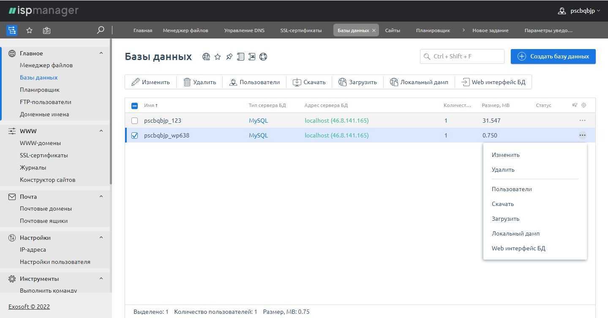Toggle the select-all checkbox in table header

(x=135, y=106)
